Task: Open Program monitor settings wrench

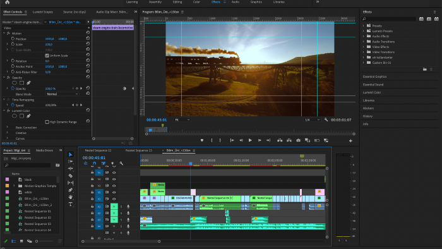Action: point(326,119)
